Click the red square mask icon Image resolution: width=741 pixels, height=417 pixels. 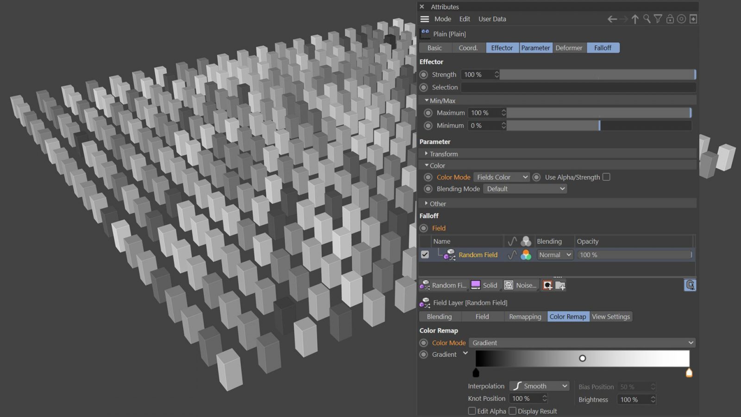click(547, 285)
